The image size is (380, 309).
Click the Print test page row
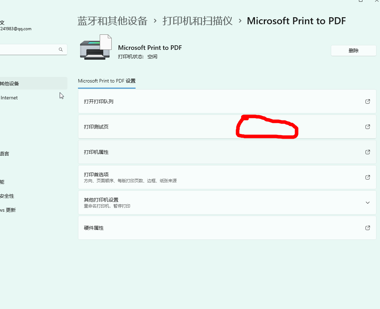(x=227, y=127)
